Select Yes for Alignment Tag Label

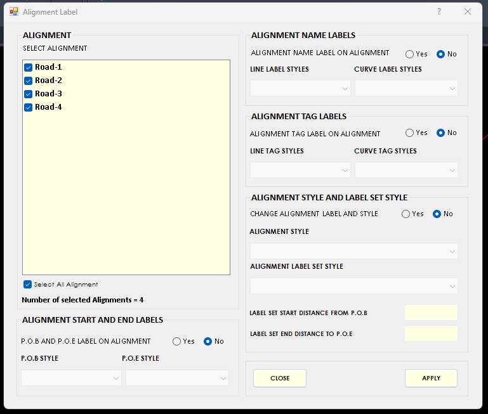click(409, 133)
